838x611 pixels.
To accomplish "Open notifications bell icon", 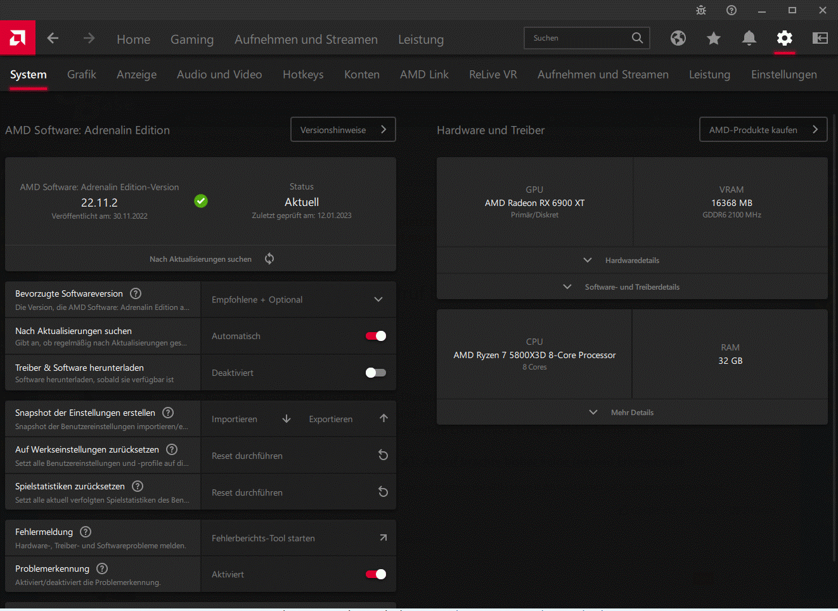I will click(x=749, y=38).
